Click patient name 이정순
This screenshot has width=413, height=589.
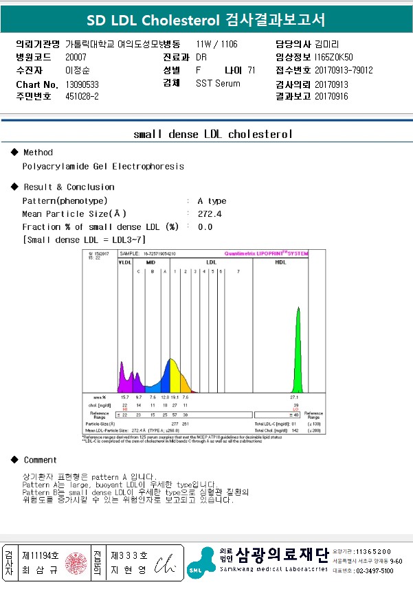click(x=78, y=70)
